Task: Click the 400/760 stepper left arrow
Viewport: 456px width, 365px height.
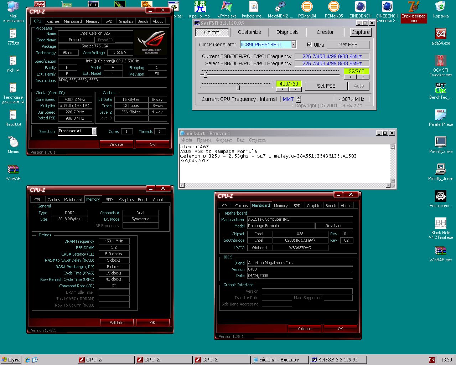Action: tap(283, 89)
